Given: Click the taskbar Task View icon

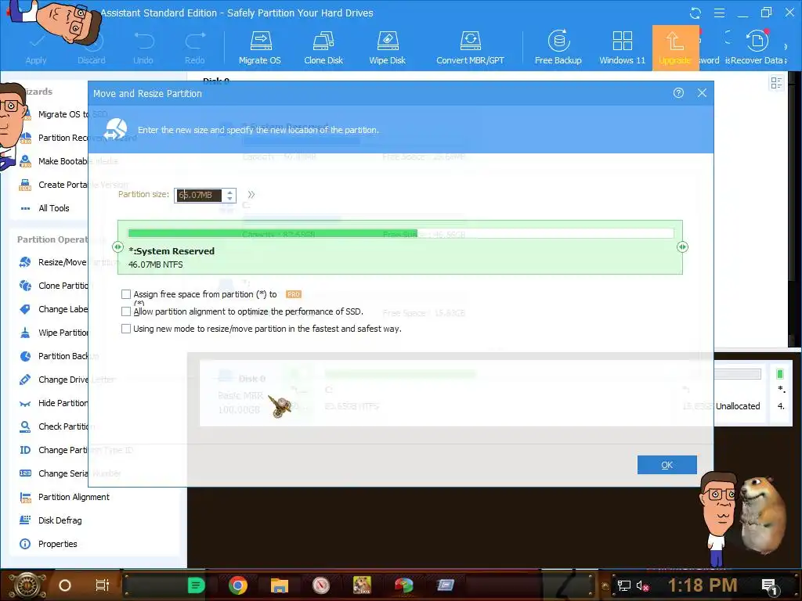Looking at the screenshot, I should pos(103,585).
